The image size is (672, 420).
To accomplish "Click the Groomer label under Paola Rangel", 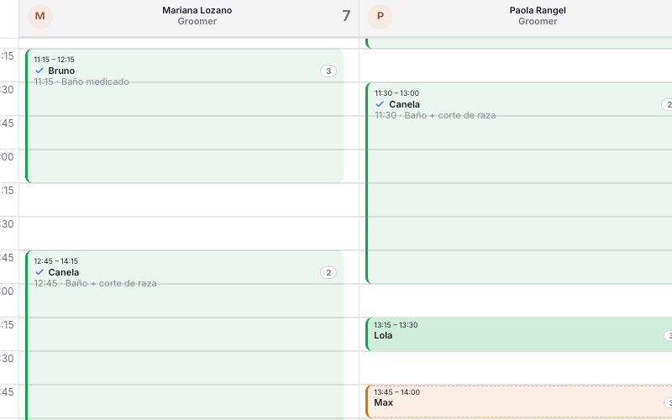I will pyautogui.click(x=538, y=22).
